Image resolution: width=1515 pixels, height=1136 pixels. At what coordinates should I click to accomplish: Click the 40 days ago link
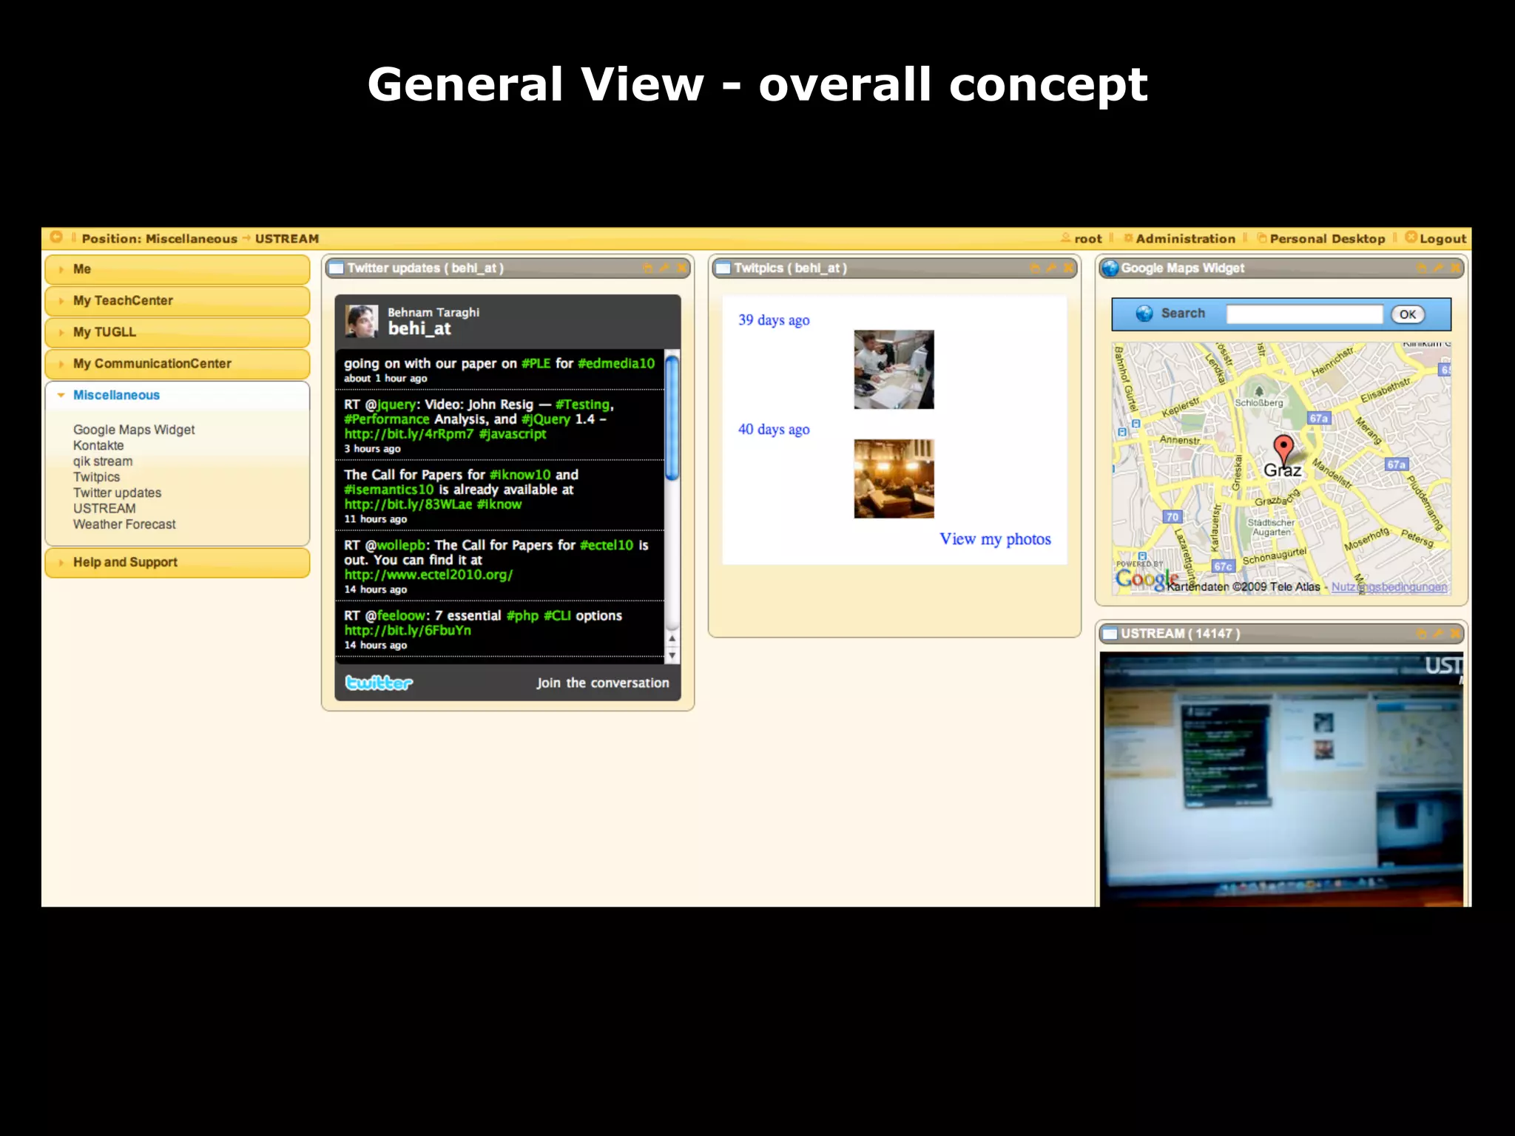[x=774, y=430]
